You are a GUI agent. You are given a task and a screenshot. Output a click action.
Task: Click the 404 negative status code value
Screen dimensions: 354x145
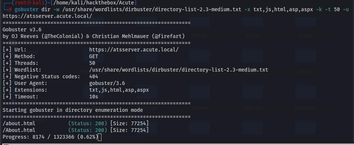coord(94,76)
